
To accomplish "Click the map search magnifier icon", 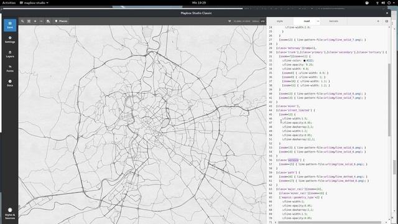I will (x=22, y=21).
